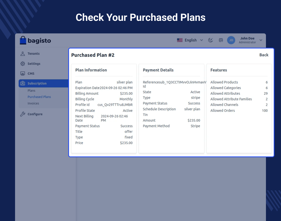Viewport: 281px width, 221px height.
Task: Click Payment Details Payment Status Success
Action: click(194, 103)
